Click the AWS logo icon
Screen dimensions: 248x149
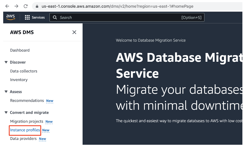point(11,17)
